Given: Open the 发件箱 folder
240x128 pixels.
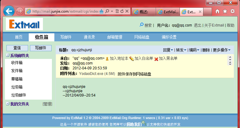Looking at the screenshot, I should [x=17, y=71].
